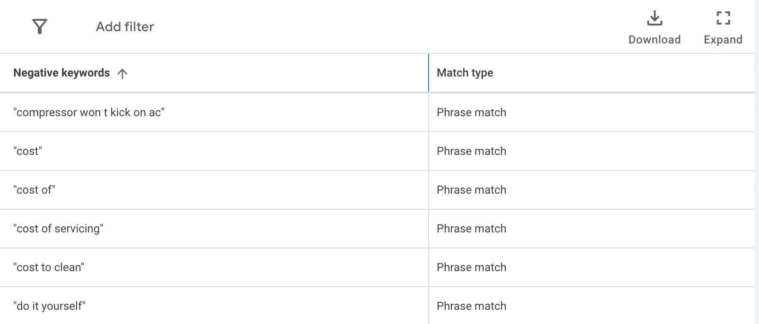Viewport: 759px width, 324px height.
Task: Click the sort arrow beside Negative keywords
Action: tap(122, 73)
